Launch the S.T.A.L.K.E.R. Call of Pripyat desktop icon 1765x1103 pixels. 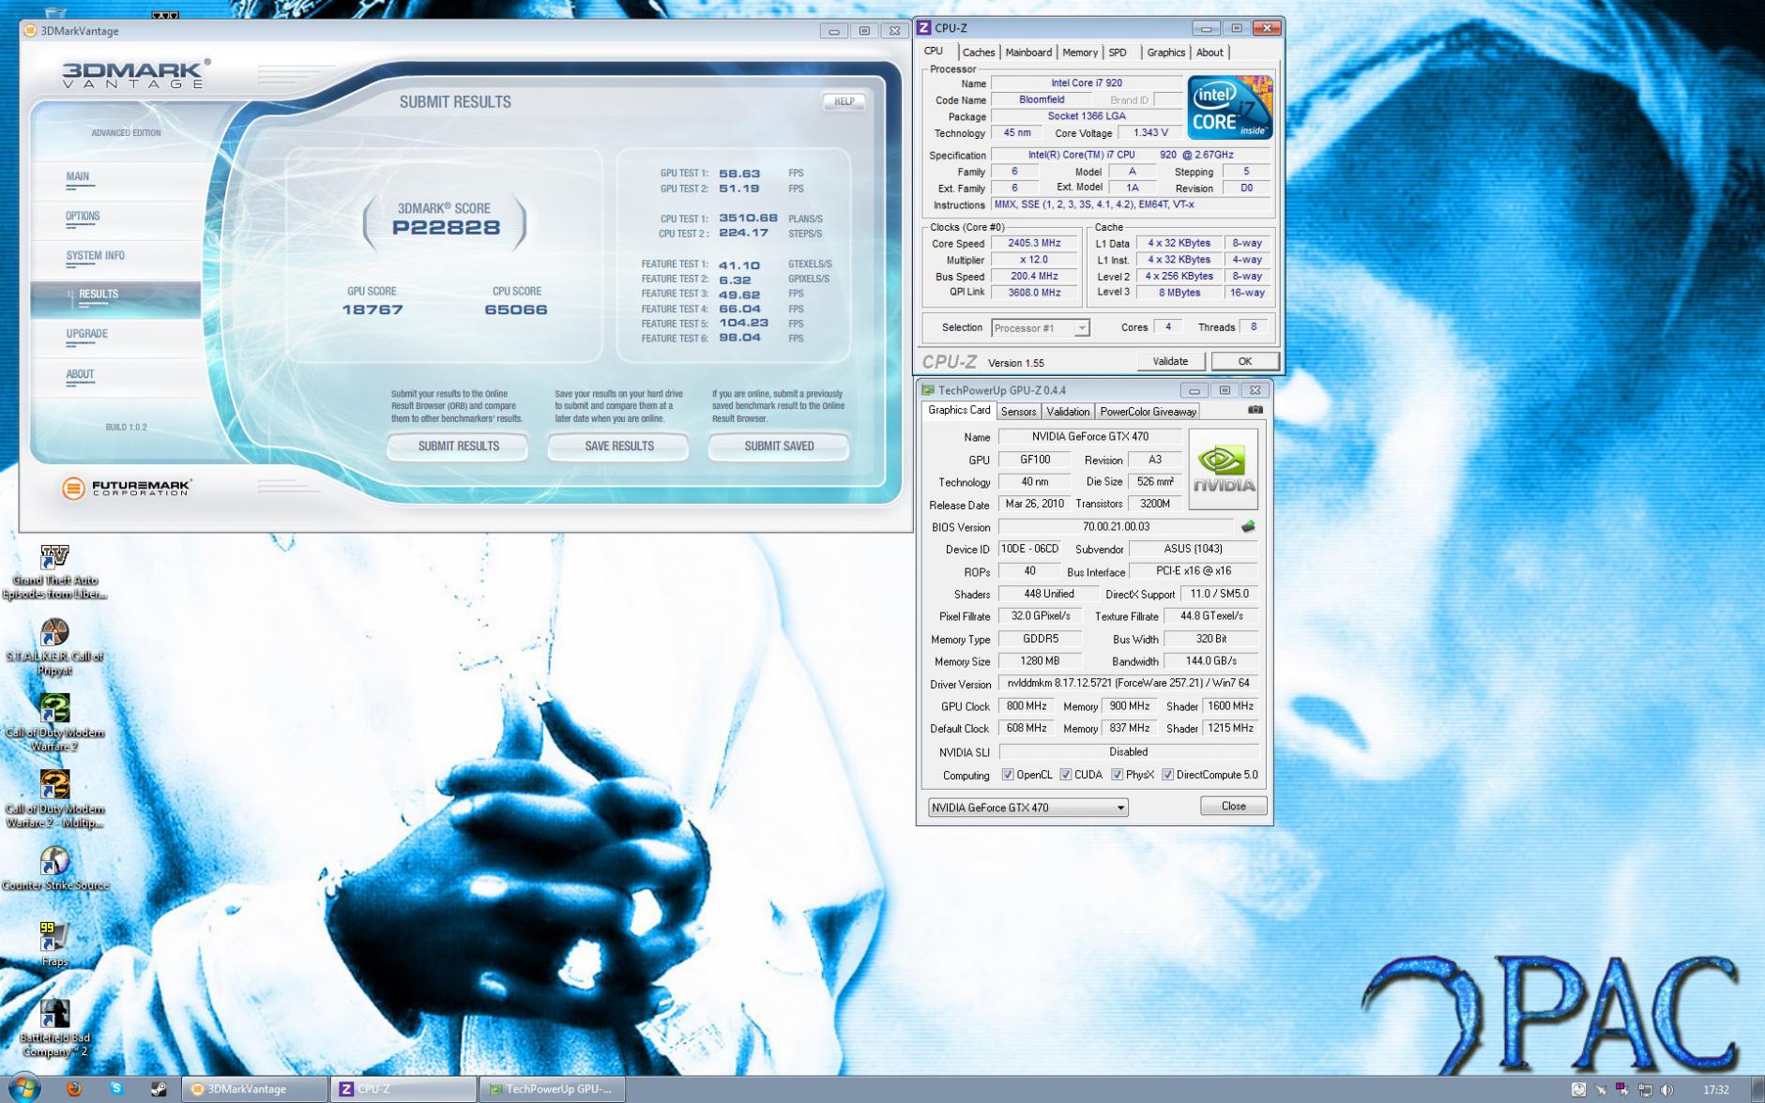(54, 646)
